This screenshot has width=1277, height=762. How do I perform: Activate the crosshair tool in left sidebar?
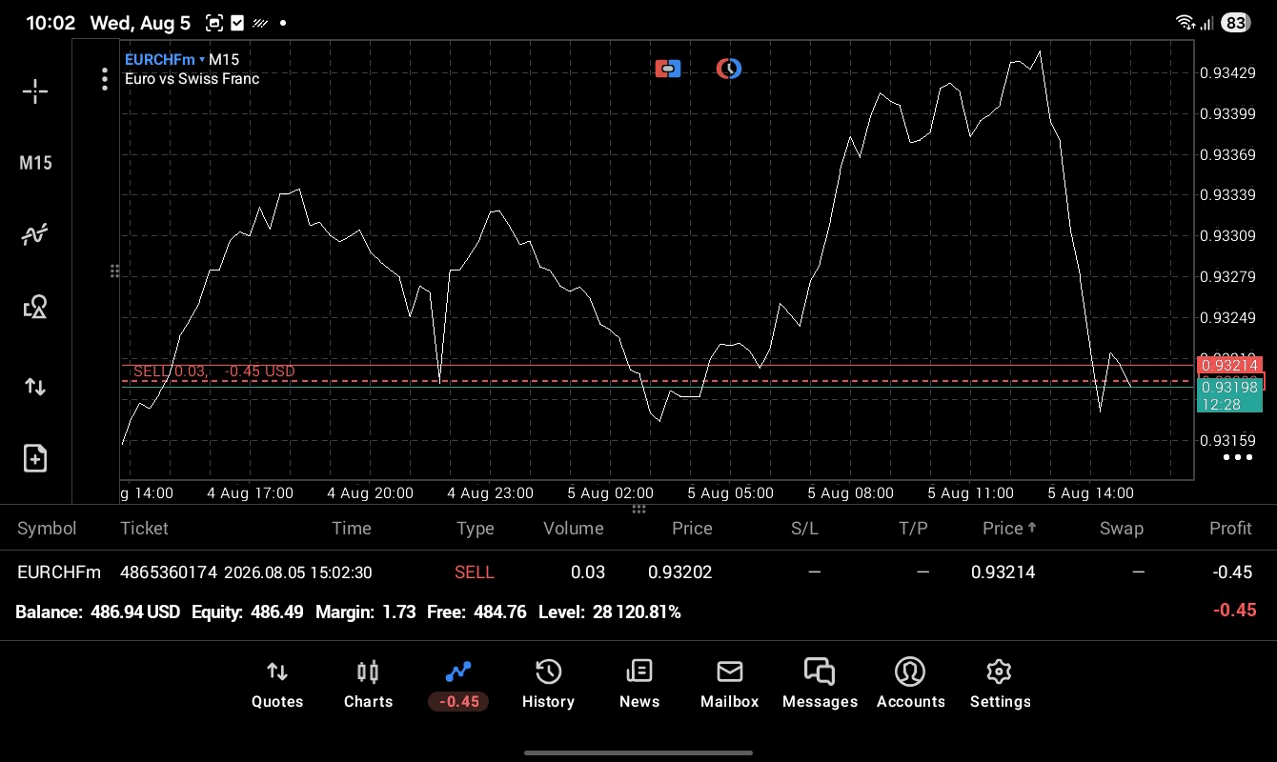point(35,91)
